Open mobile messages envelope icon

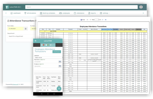(47, 45)
